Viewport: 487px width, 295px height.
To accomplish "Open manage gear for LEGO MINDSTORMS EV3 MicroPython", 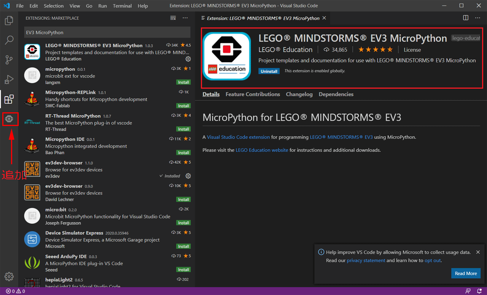I will click(x=188, y=59).
